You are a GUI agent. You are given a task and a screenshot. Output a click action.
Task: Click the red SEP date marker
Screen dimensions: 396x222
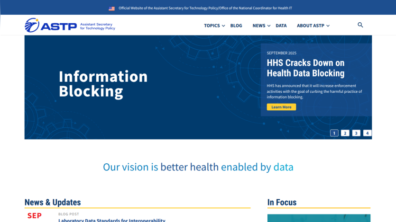[35, 216]
